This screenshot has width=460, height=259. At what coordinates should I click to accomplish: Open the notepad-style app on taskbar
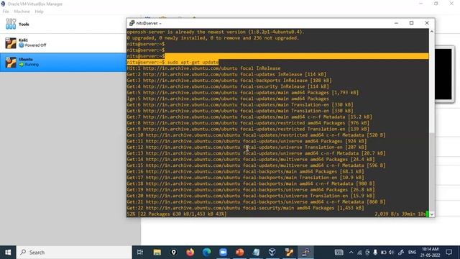[x=256, y=253]
